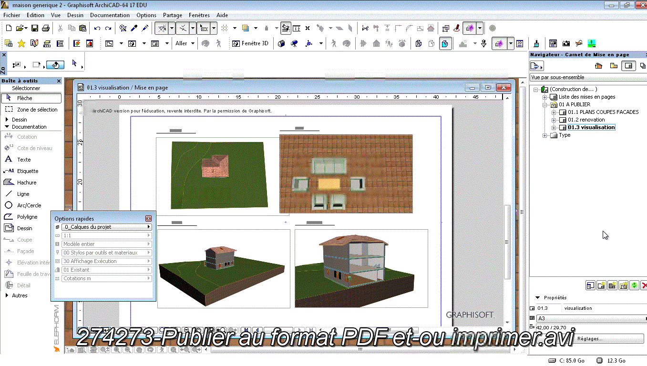Click the camera photo render icon
This screenshot has height=366, width=647.
point(566,43)
